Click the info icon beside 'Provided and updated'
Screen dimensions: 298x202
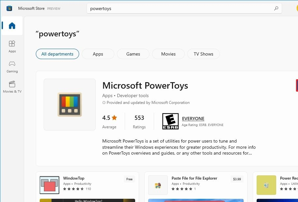tap(104, 103)
